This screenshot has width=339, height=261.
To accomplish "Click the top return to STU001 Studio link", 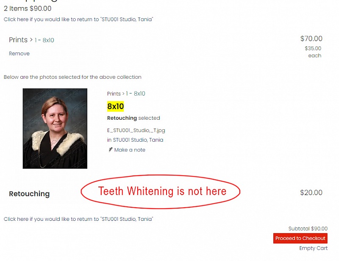I will tap(78, 19).
